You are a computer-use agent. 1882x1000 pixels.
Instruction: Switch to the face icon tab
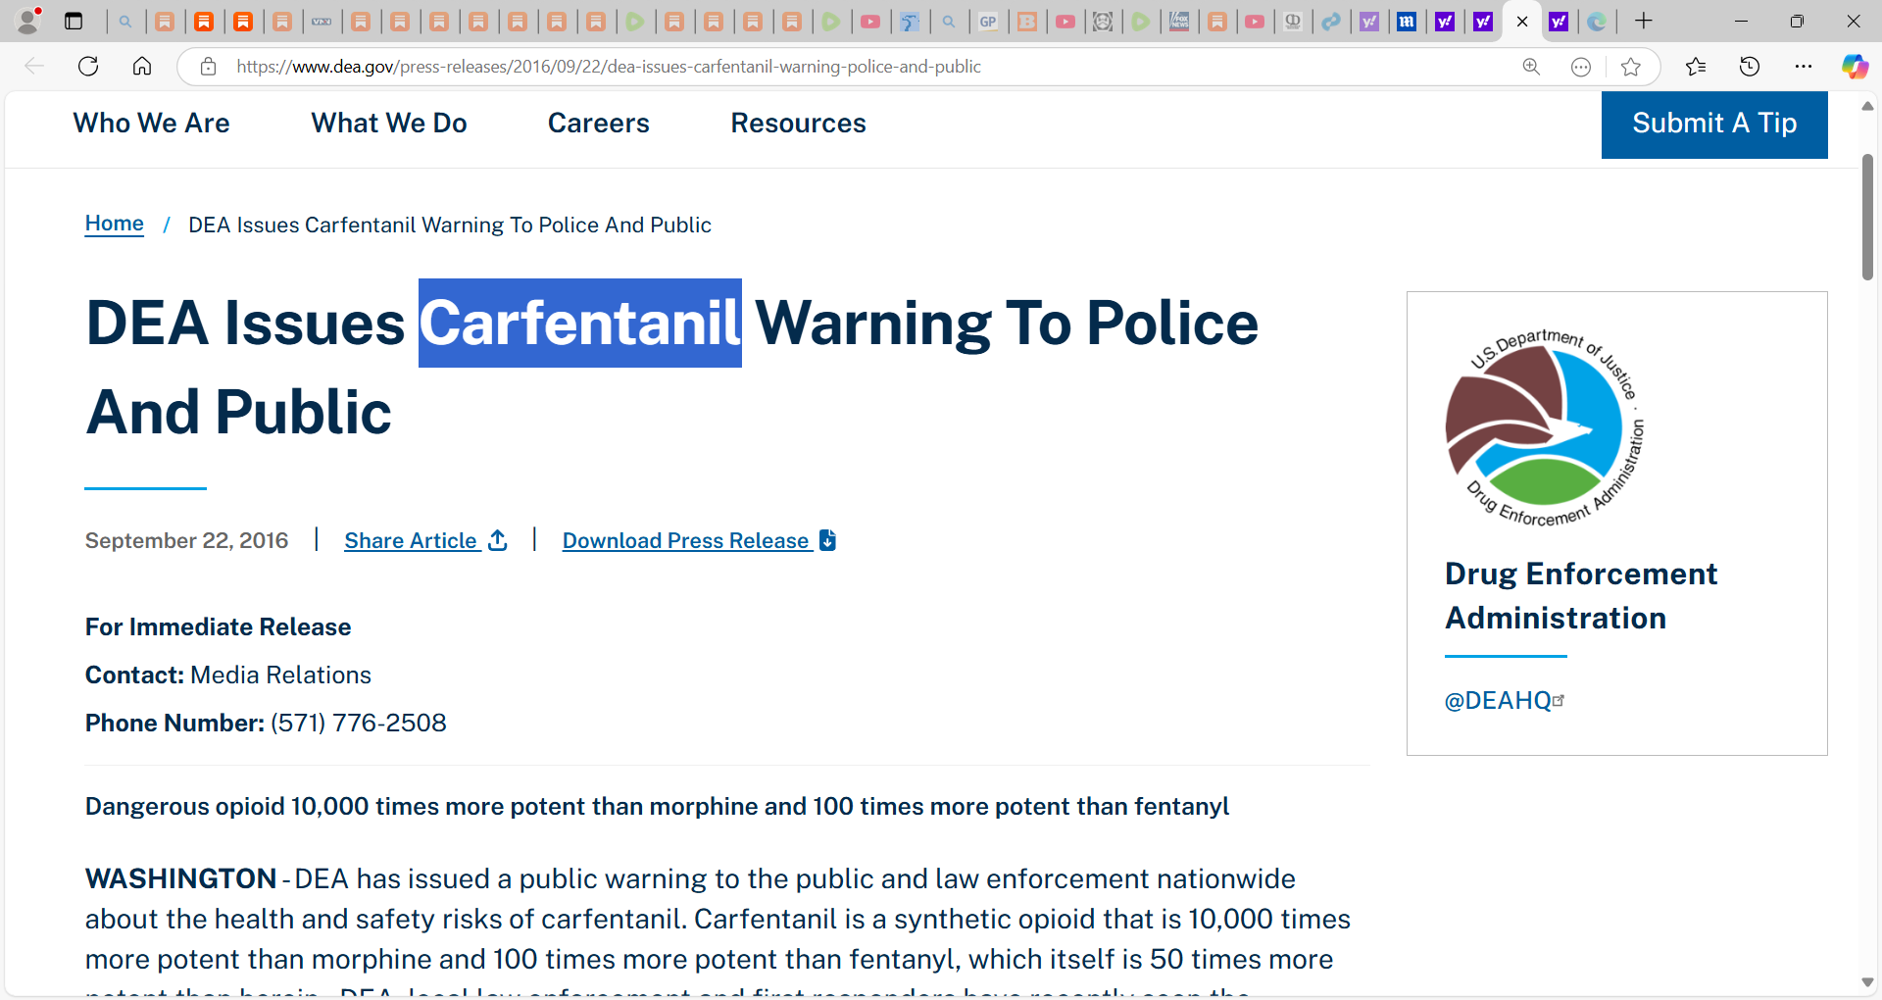[x=1103, y=21]
